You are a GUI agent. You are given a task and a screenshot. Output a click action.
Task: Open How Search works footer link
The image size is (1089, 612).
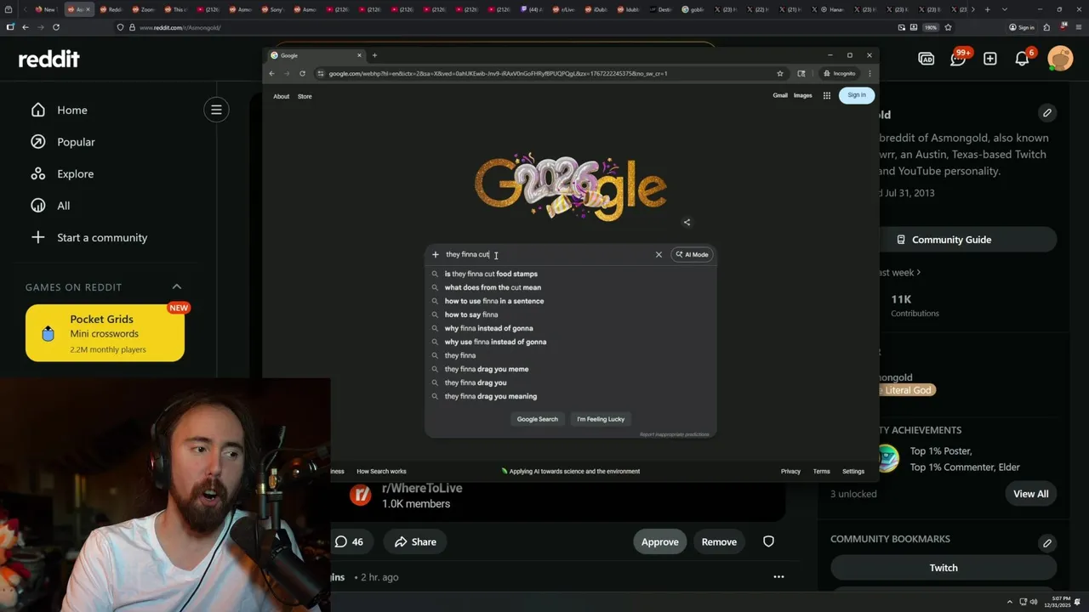point(381,471)
